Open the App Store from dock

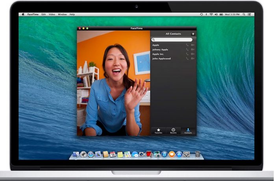(x=179, y=154)
